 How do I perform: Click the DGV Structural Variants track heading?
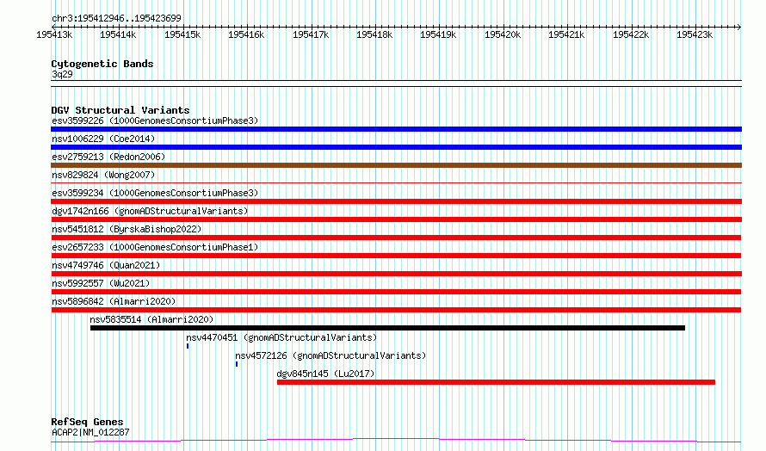(120, 110)
